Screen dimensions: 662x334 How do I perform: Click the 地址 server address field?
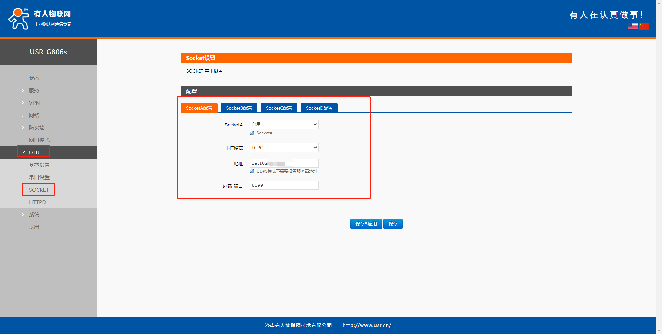284,163
